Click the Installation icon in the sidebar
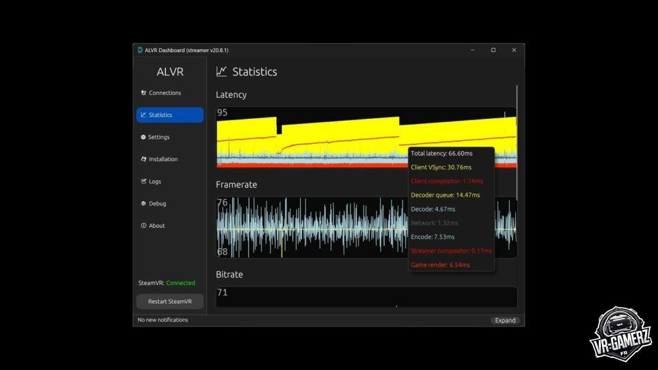This screenshot has width=658, height=370. tap(143, 159)
